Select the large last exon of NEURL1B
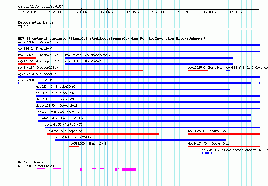 [130, 169]
